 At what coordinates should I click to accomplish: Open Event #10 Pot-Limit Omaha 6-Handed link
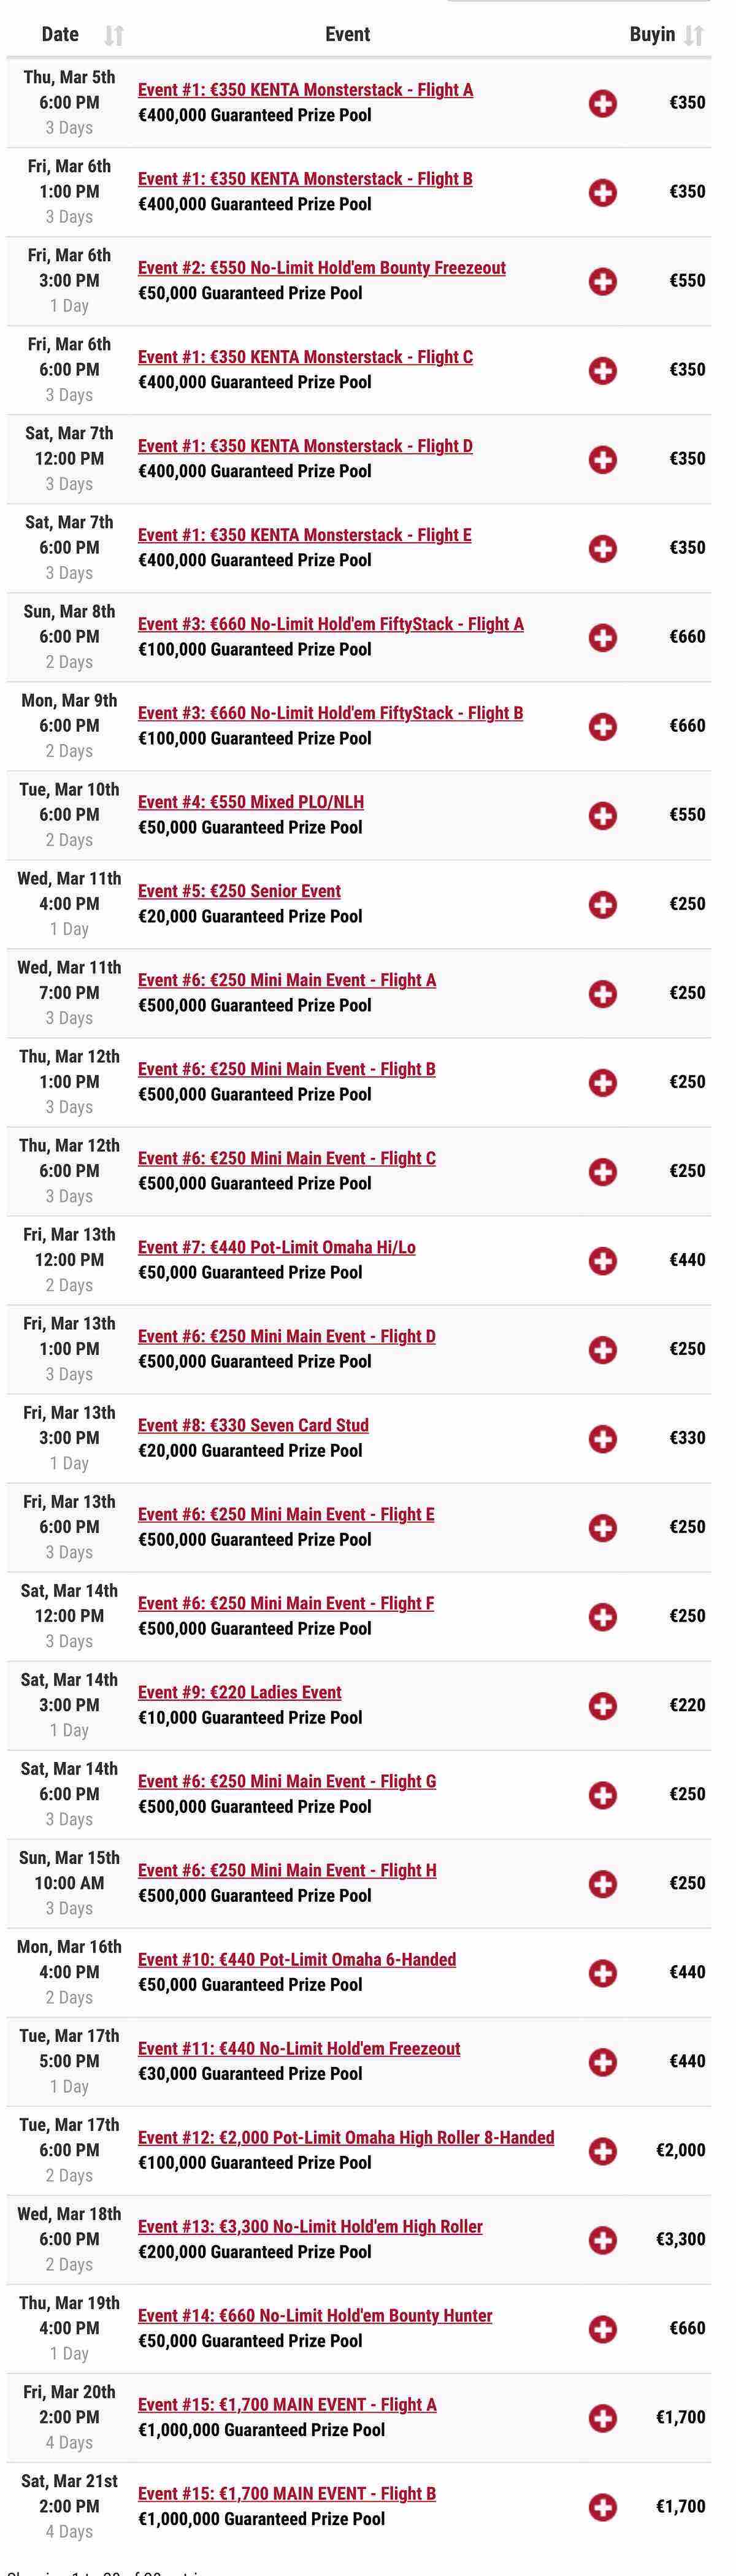(297, 1959)
